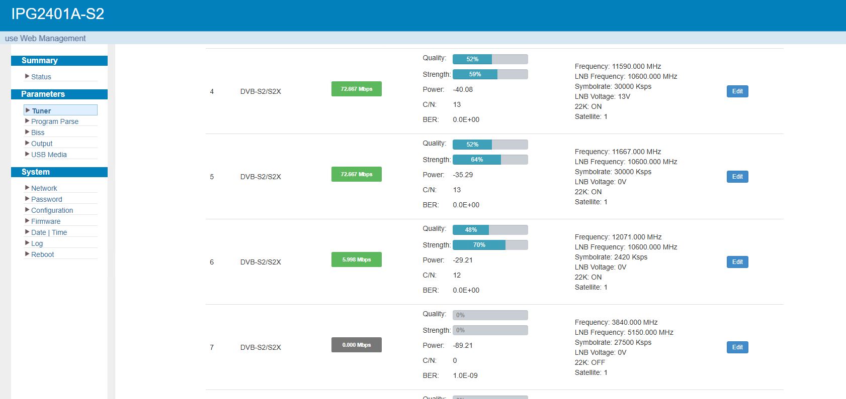
Task: Go to the Firmware page
Action: (x=46, y=221)
